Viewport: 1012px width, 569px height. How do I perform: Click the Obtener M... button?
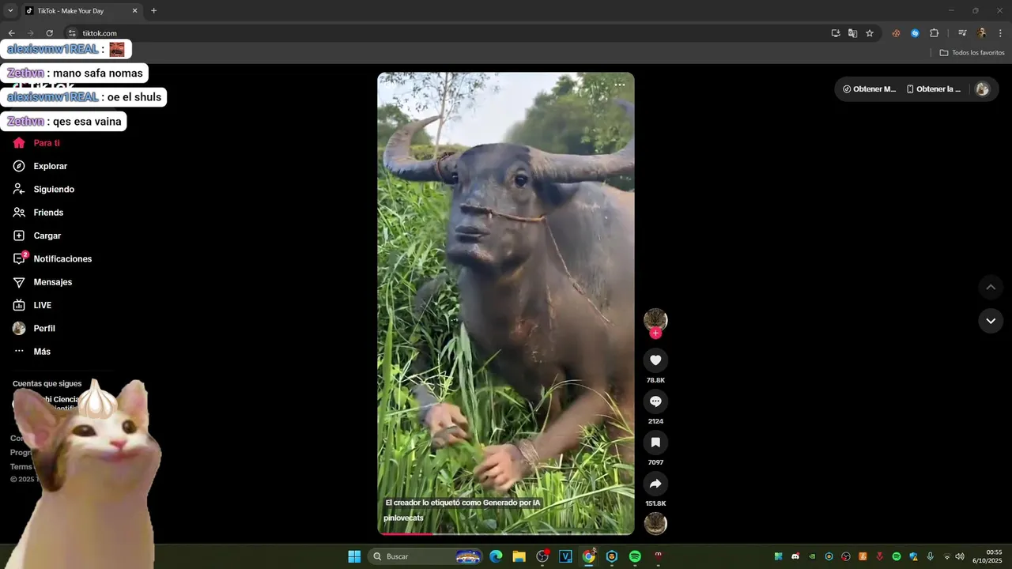pyautogui.click(x=870, y=89)
